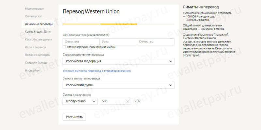Open the 'К получению' amount type dropdown

click(80, 101)
